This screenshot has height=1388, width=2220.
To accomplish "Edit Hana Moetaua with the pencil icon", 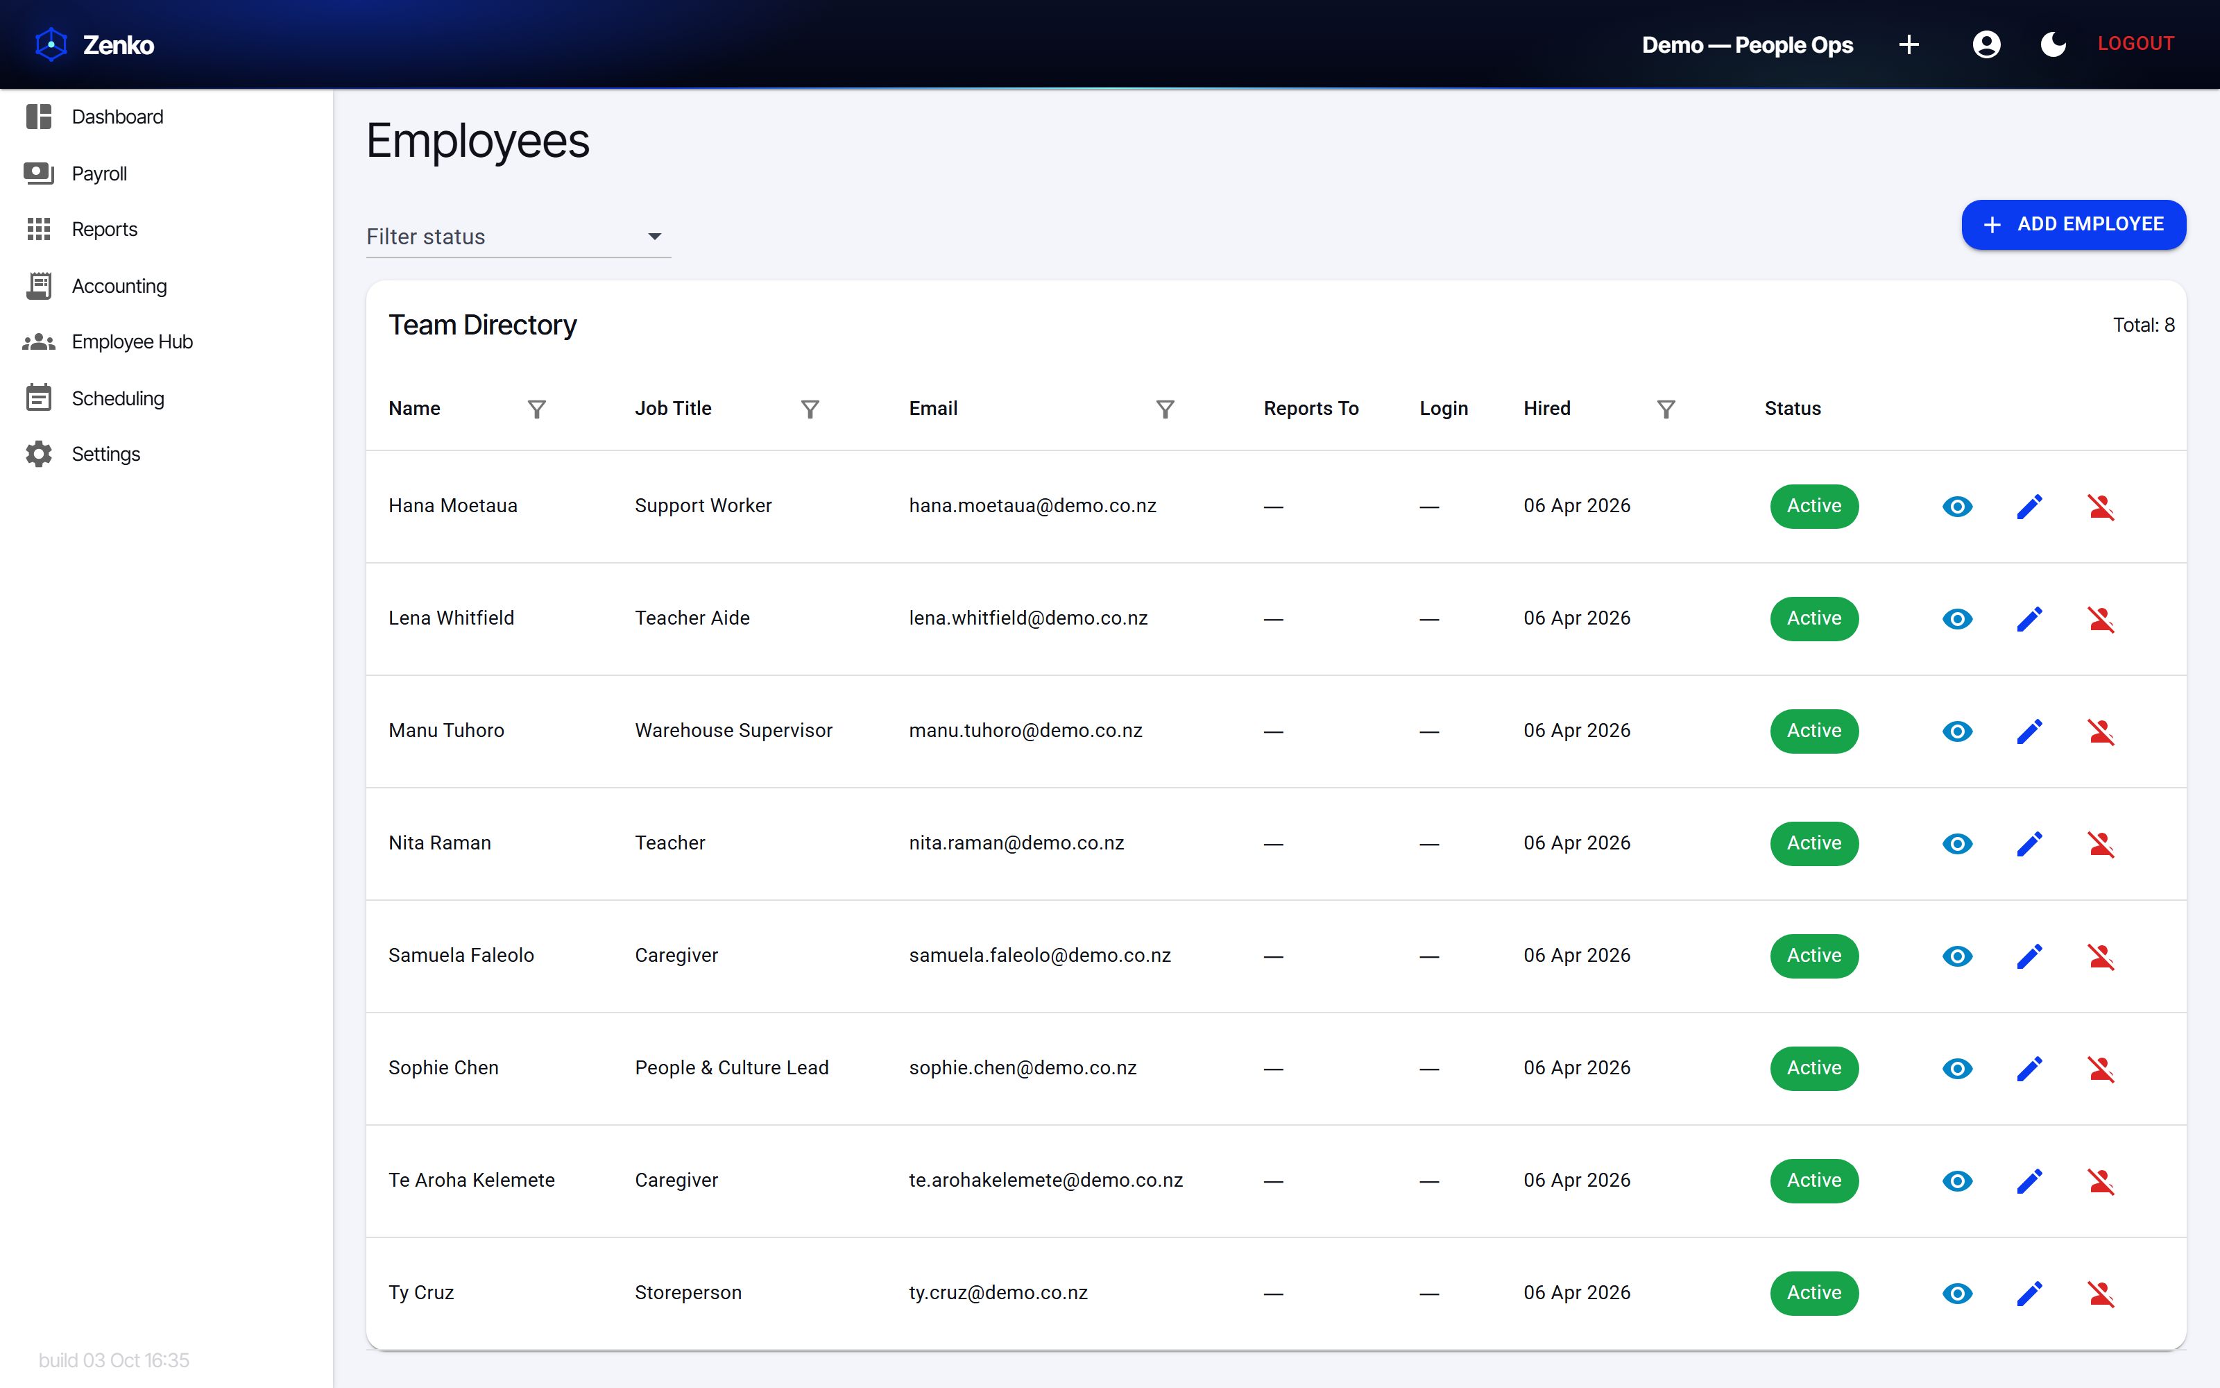I will pyautogui.click(x=2029, y=506).
